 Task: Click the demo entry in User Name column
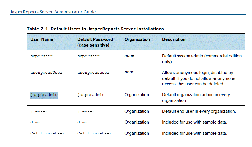click(35, 122)
